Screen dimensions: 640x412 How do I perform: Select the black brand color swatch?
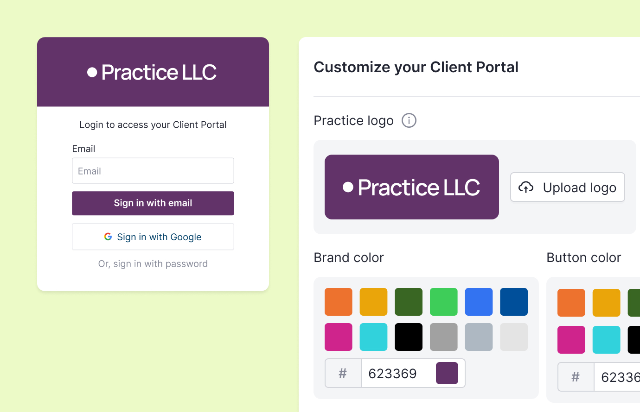pos(409,337)
